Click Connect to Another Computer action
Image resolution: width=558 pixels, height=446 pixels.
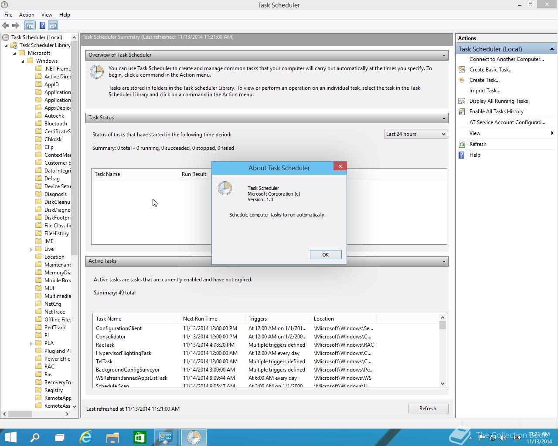click(507, 59)
